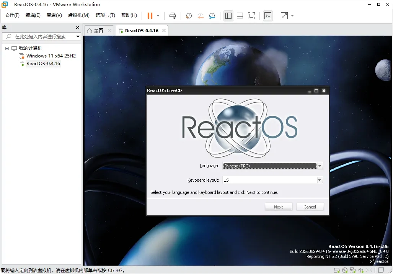Open the display stretch options arrow
The height and width of the screenshot is (274, 393).
(x=292, y=16)
